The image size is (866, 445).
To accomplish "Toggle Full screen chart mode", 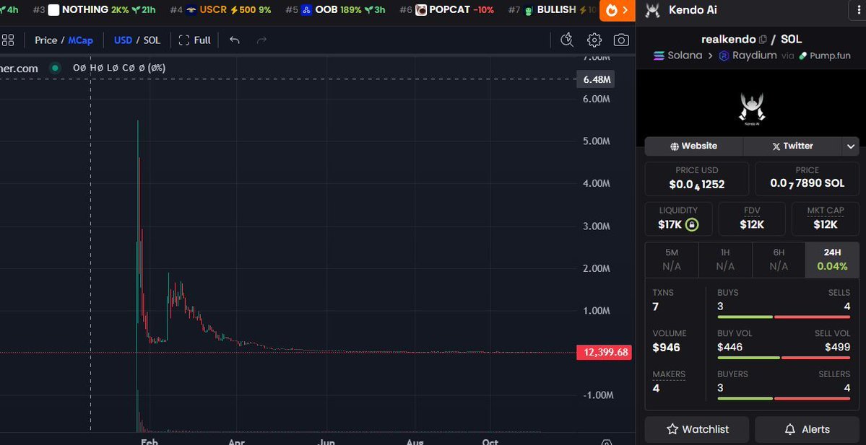I will 195,40.
